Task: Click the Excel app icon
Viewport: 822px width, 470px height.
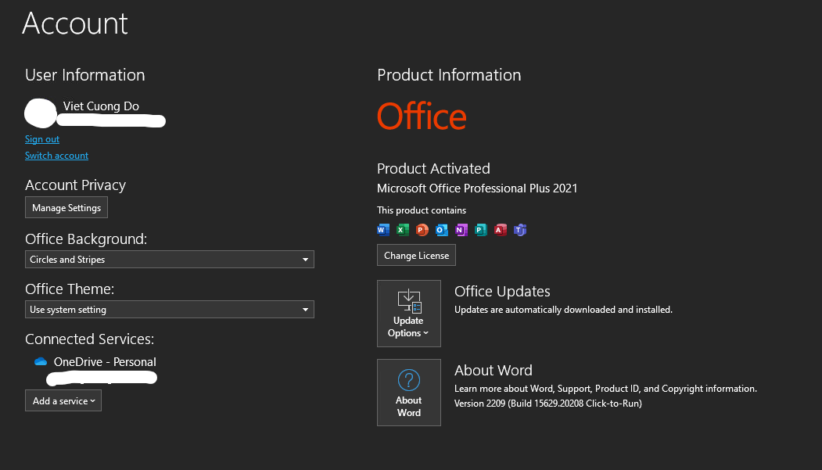Action: tap(403, 229)
